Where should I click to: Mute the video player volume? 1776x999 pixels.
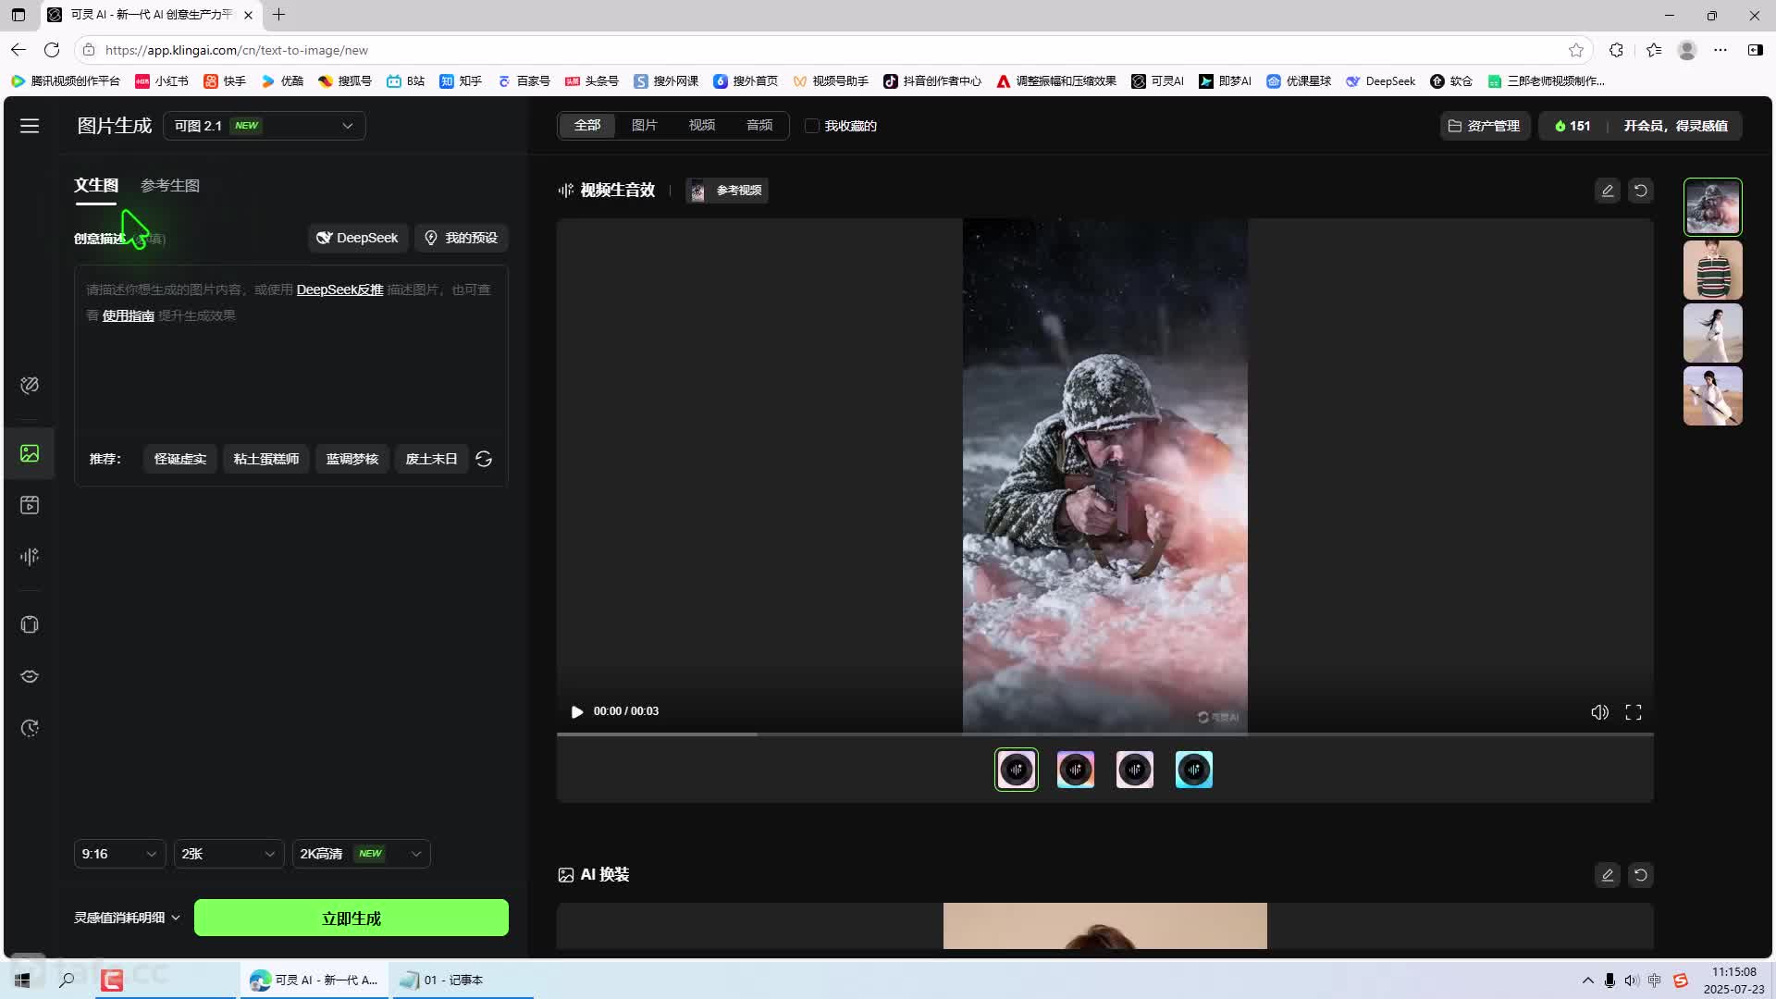click(1599, 712)
